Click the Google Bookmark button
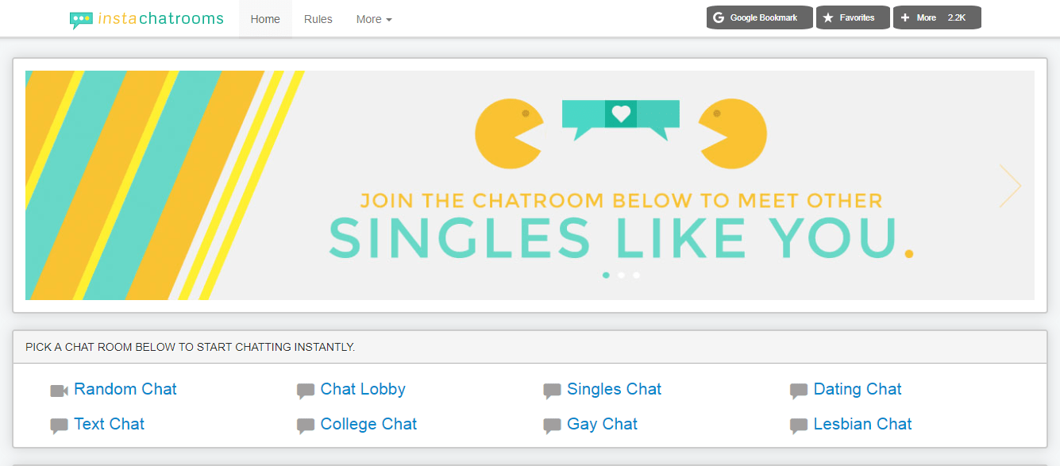 759,17
